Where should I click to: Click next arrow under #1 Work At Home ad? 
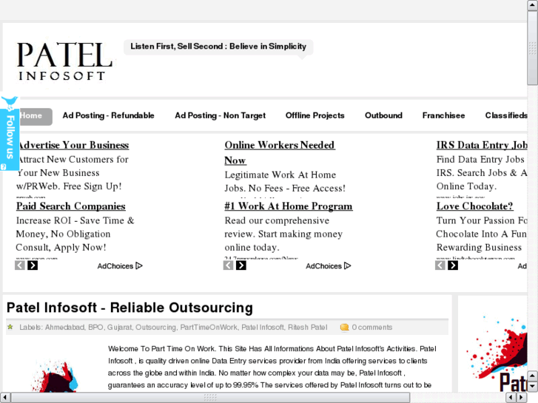(x=241, y=265)
